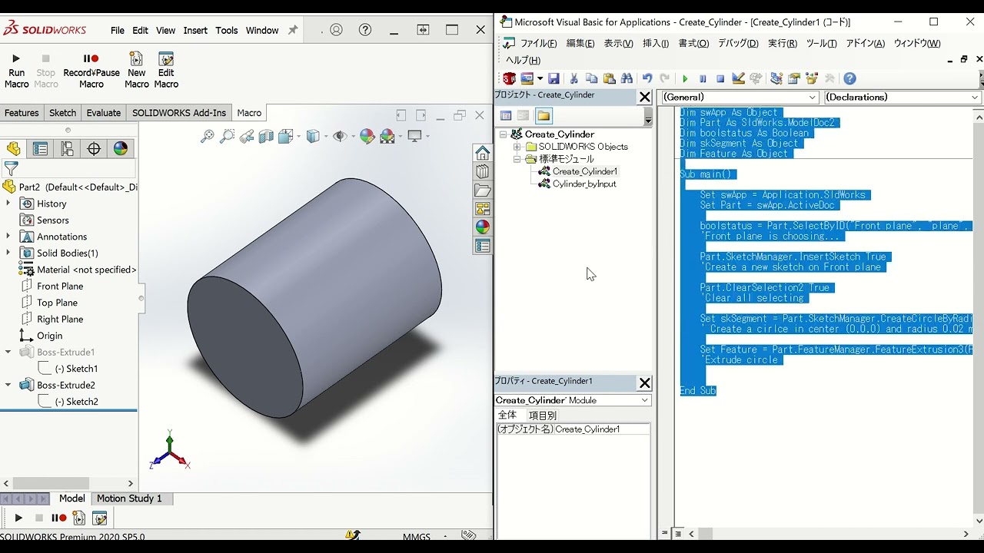This screenshot has width=984, height=553.
Task: Open the (Declarations) procedure dropdown
Action: coord(976,98)
